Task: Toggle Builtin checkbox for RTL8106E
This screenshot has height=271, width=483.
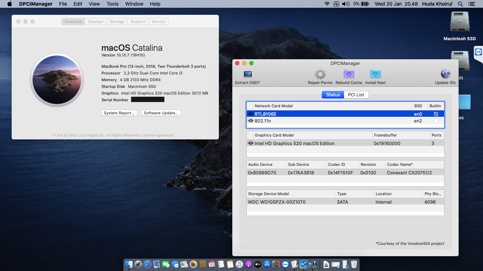Action: [436, 114]
